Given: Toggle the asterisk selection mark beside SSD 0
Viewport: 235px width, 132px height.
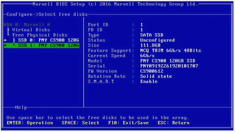Looking at the screenshot, I should coord(5,40).
